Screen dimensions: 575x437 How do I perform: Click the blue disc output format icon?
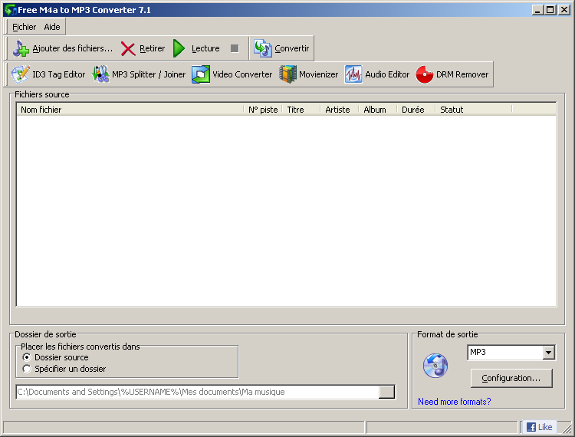pos(435,366)
